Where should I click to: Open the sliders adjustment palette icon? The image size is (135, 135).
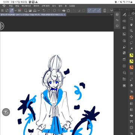[x=117, y=20]
